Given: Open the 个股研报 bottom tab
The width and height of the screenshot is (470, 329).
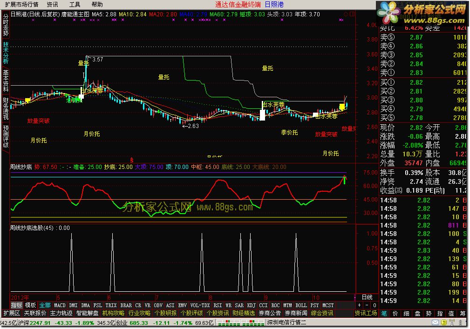Looking at the screenshot, I should (x=165, y=313).
